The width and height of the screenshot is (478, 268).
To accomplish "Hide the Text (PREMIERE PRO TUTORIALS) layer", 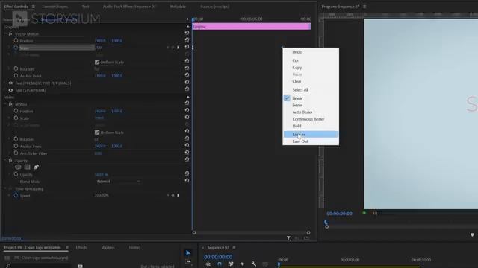I will [x=10, y=83].
